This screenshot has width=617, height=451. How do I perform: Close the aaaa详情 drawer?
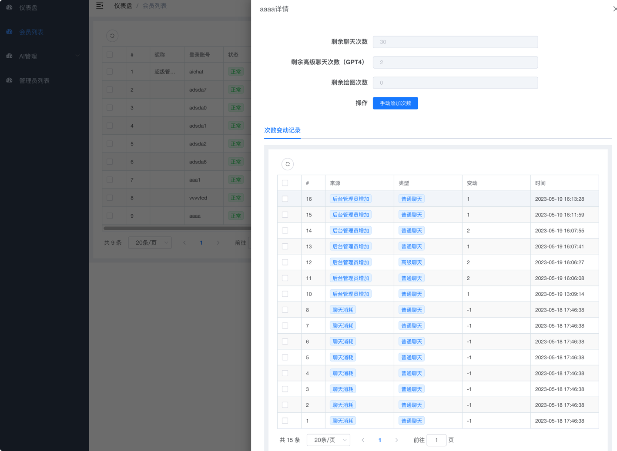(x=614, y=9)
